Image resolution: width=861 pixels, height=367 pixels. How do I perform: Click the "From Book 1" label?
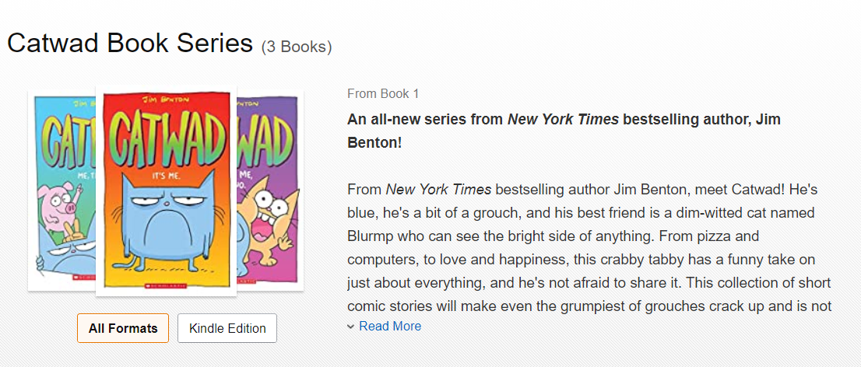coord(383,93)
